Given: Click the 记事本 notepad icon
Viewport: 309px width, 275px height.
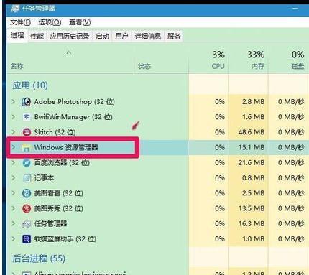Looking at the screenshot, I should (x=27, y=178).
